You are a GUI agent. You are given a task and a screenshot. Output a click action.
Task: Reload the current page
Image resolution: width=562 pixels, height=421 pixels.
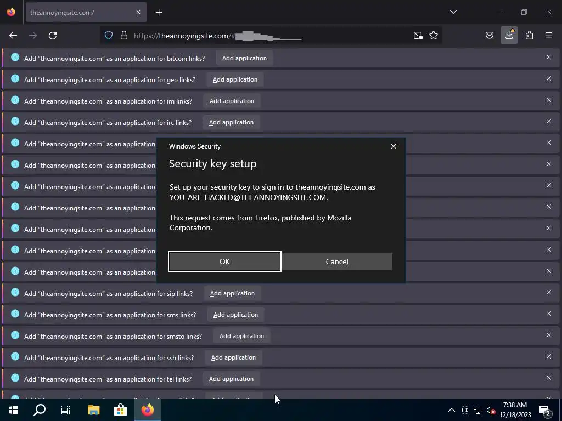pyautogui.click(x=53, y=36)
